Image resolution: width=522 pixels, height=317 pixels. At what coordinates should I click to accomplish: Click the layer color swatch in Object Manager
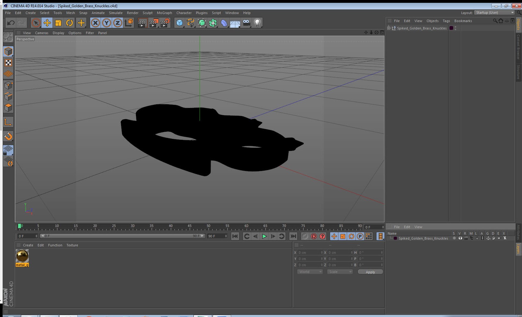coord(451,28)
